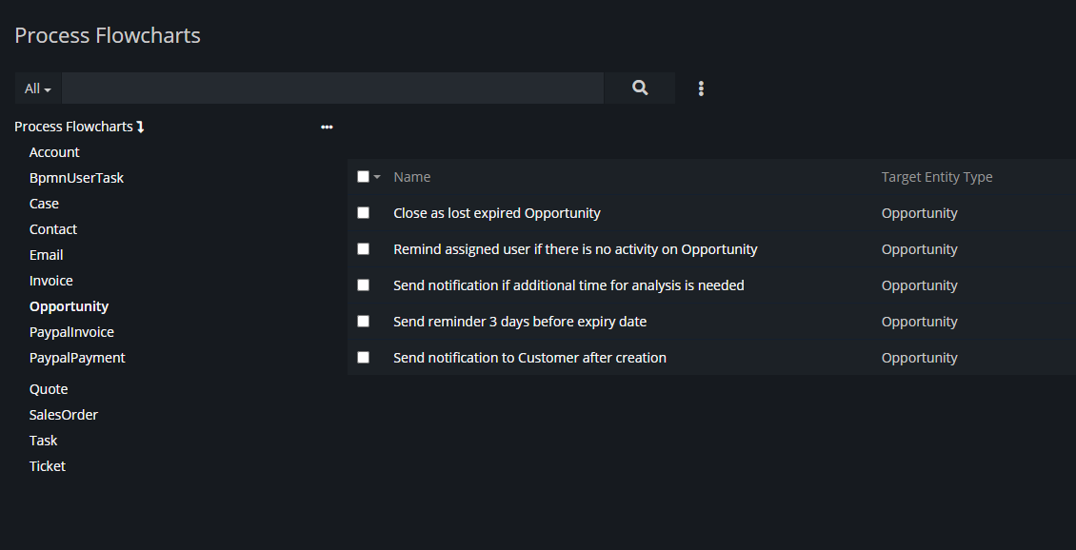The image size is (1076, 550).
Task: Choose the Opportunity category in the sidebar
Action: [69, 306]
